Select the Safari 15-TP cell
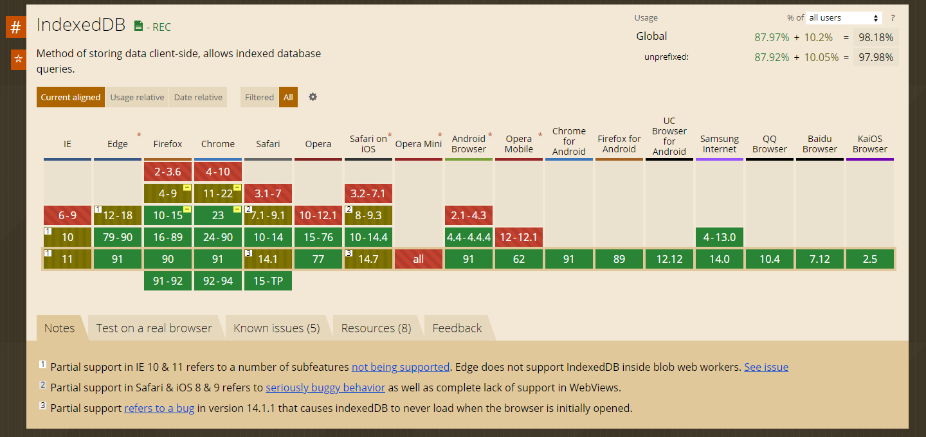The width and height of the screenshot is (926, 437). pos(268,281)
